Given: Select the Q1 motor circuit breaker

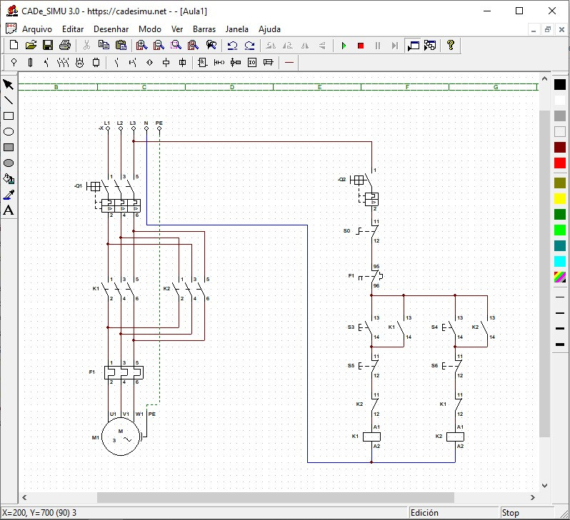Looking at the screenshot, I should 114,196.
